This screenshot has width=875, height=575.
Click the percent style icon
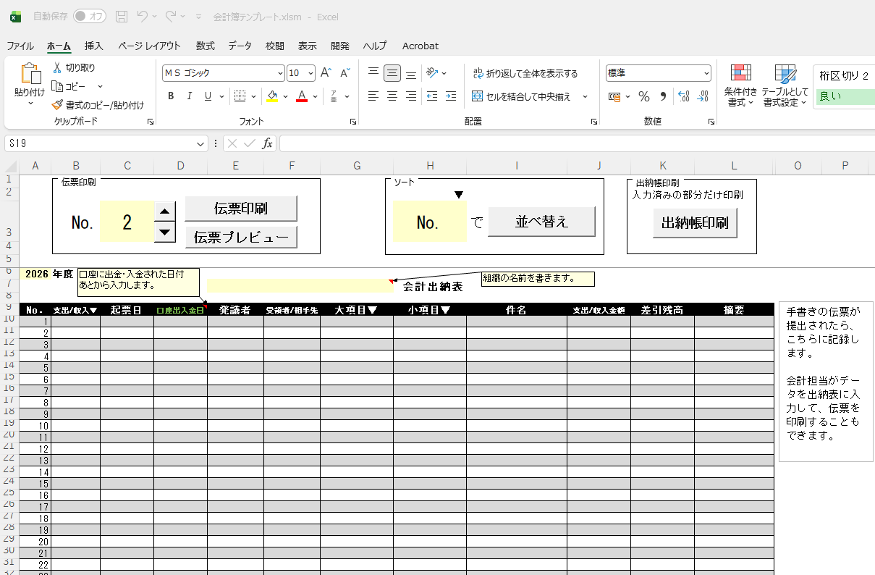pos(643,96)
